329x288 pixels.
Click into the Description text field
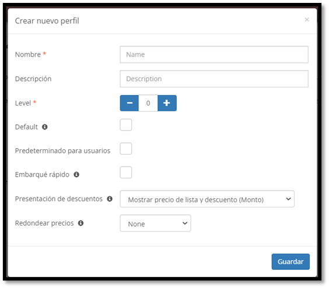214,79
